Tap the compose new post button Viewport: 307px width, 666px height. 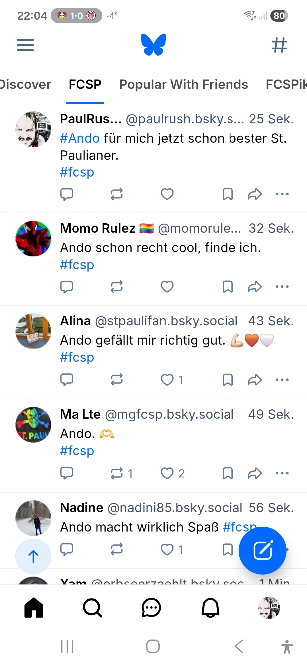[x=262, y=550]
